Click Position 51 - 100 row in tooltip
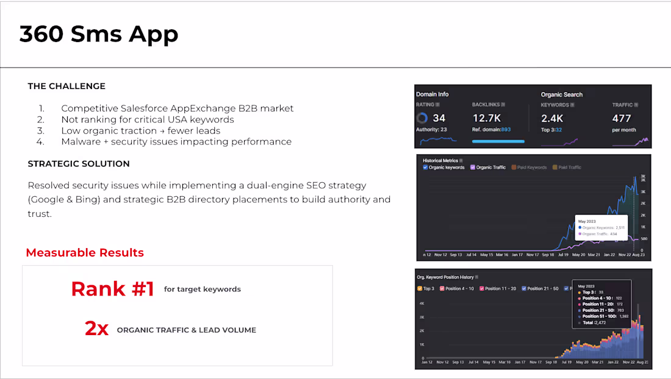Image resolution: width=671 pixels, height=379 pixels. pyautogui.click(x=603, y=316)
